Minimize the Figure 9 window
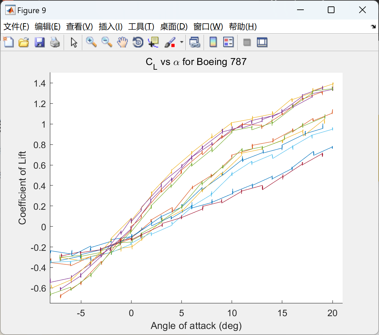 (300, 10)
